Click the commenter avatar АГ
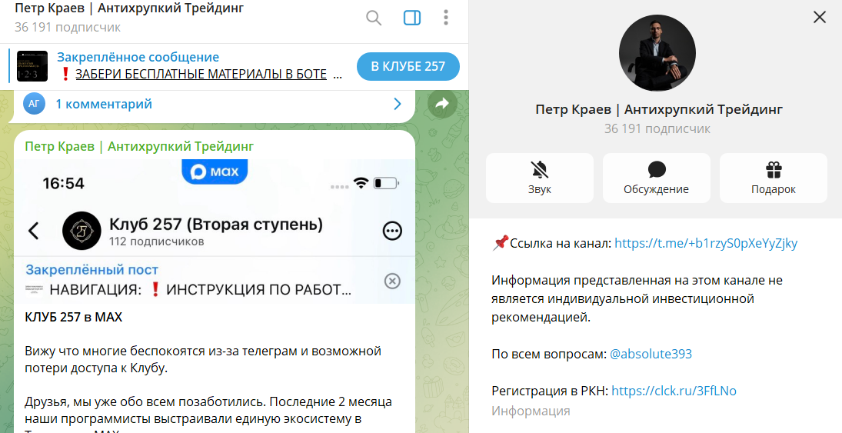This screenshot has height=433, width=842. pyautogui.click(x=34, y=104)
